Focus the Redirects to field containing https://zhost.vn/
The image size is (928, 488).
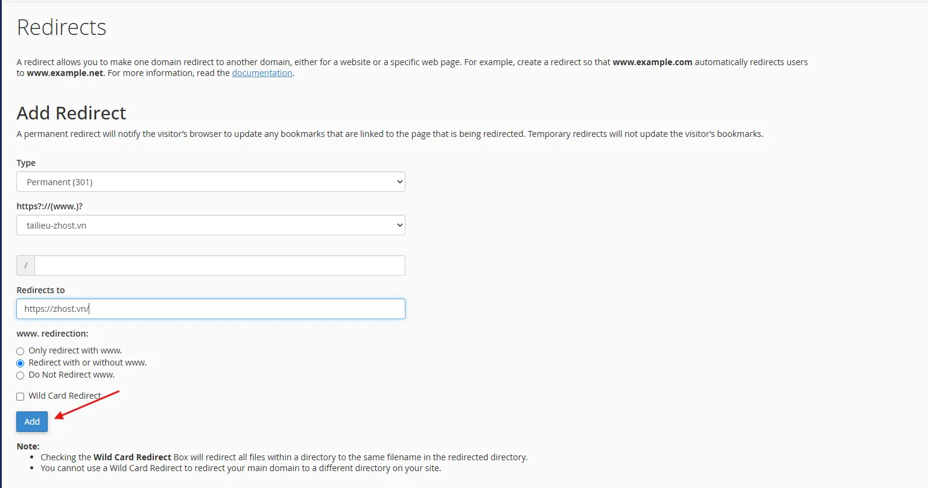[211, 309]
